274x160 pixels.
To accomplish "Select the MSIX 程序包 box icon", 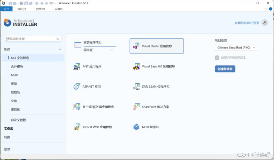I will click(136, 127).
